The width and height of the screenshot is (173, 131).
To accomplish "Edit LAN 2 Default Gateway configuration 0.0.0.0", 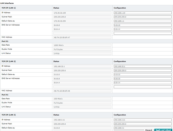I will (x=142, y=75).
